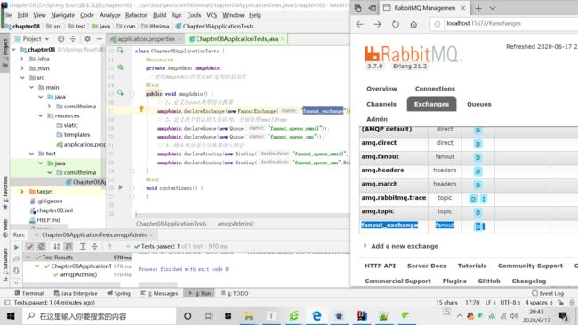
Task: Open the Admin tab in RabbitMQ
Action: [x=377, y=119]
